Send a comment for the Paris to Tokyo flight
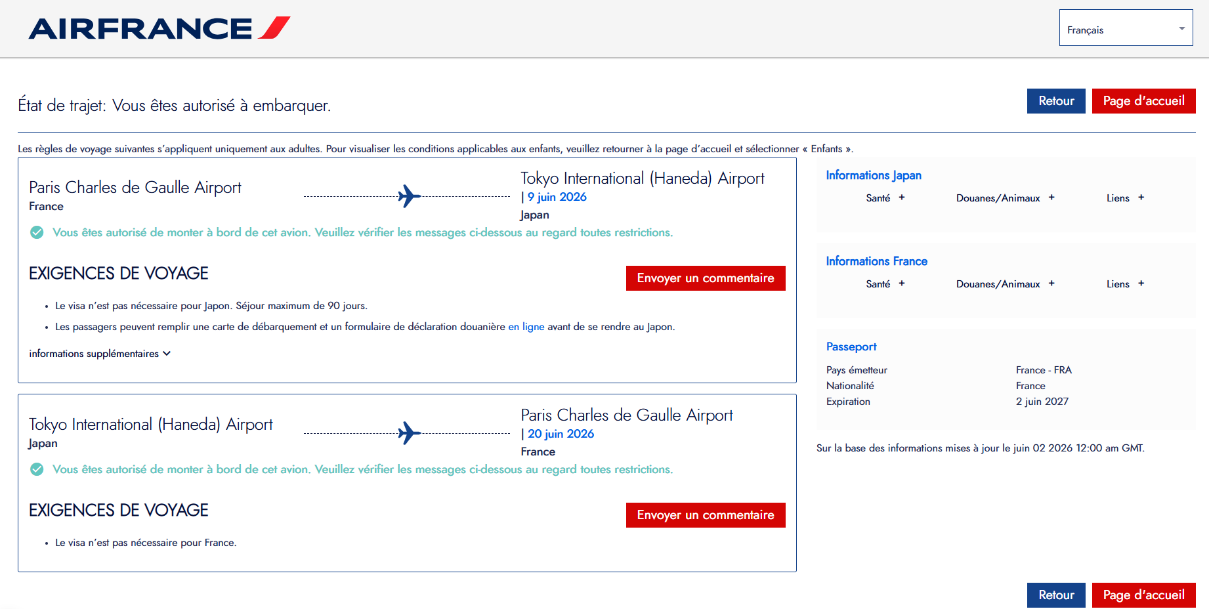The width and height of the screenshot is (1209, 609). coord(706,278)
